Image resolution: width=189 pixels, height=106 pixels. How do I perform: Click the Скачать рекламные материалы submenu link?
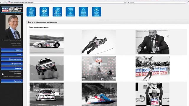point(15,72)
